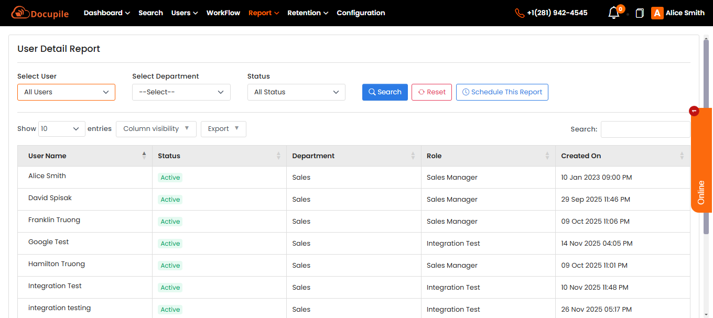Image resolution: width=713 pixels, height=318 pixels.
Task: Change the show entries count dropdown
Action: pyautogui.click(x=61, y=129)
